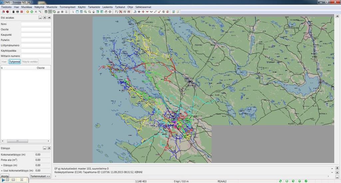The height and width of the screenshot is (183, 341).
Task: Click the blue window frame toolbar icon
Action: click(77, 12)
